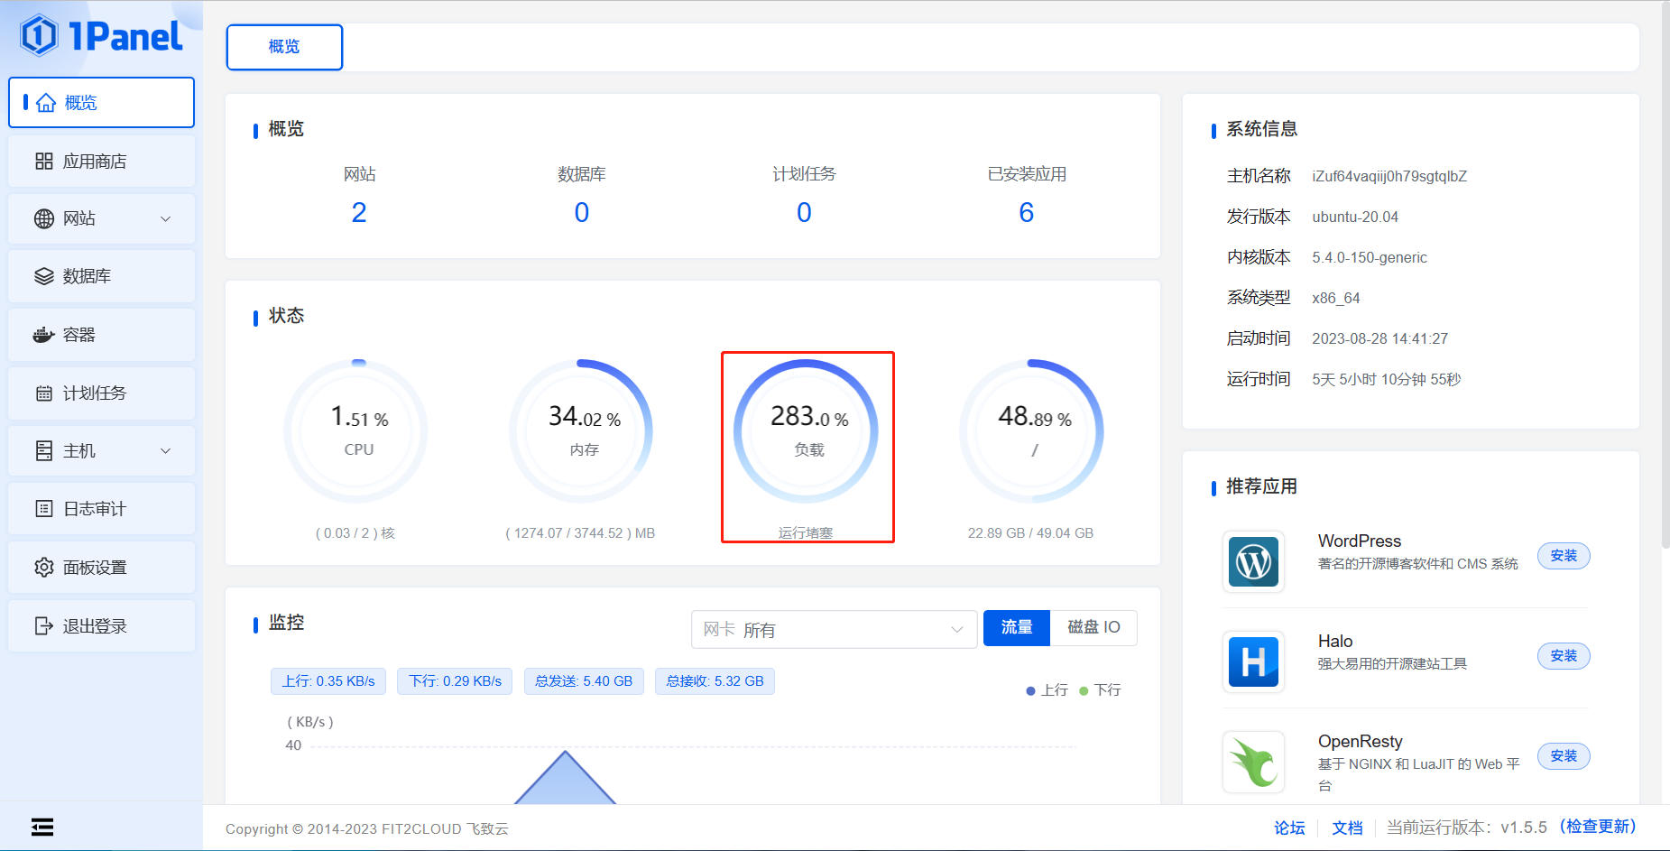Open the 容器 container management section
This screenshot has height=851, width=1670.
coord(81,335)
